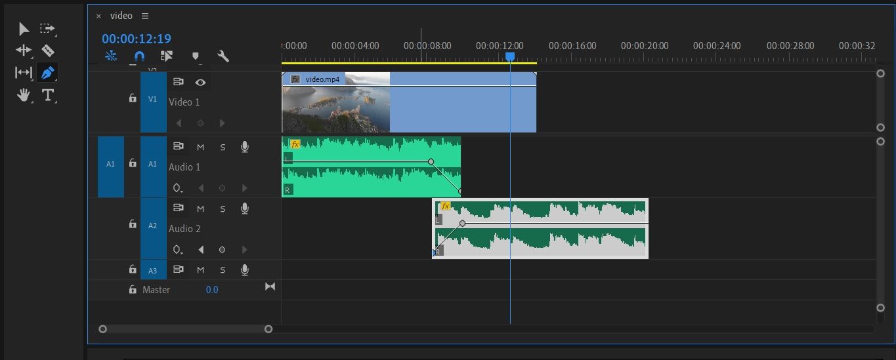Open Audio 1 show keyframes dropdown
This screenshot has width=896, height=360.
click(x=177, y=188)
